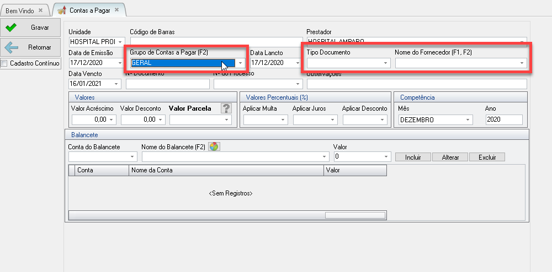Expand the Data Vencto date picker
The image size is (552, 272).
pos(116,84)
